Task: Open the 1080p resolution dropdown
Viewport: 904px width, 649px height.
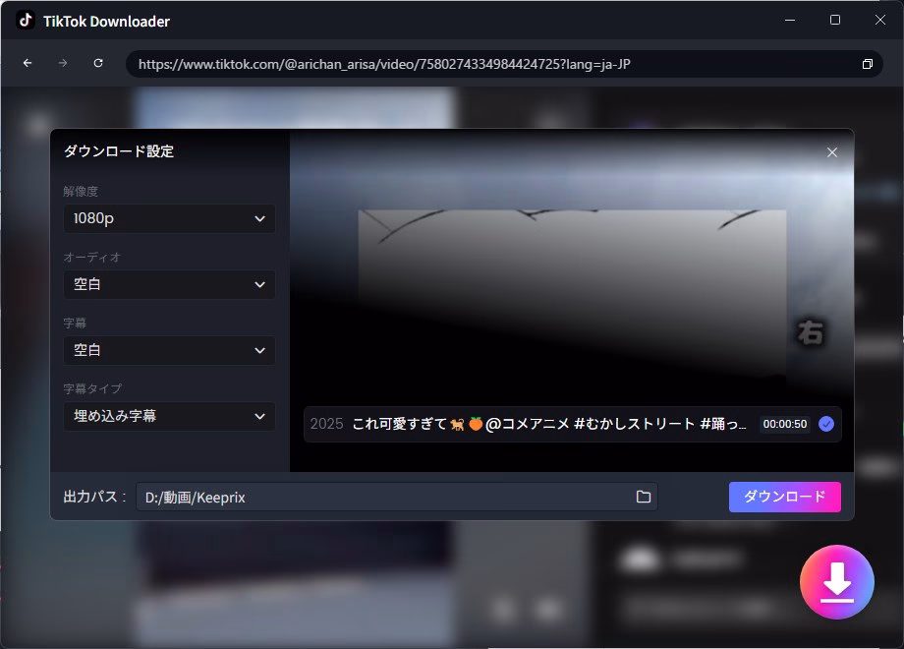Action: point(169,218)
